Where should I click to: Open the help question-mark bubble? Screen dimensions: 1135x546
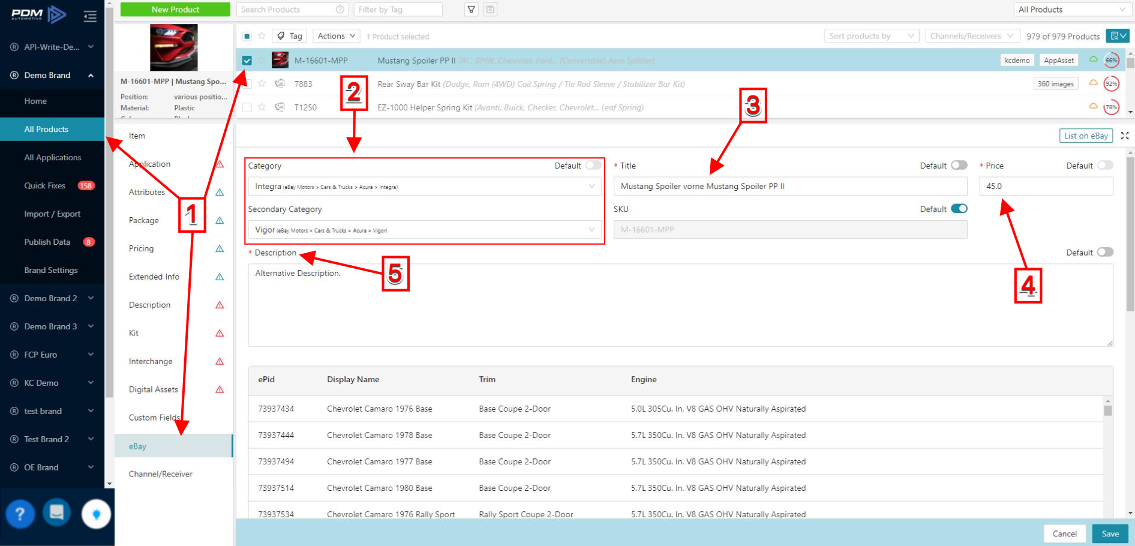coord(20,514)
